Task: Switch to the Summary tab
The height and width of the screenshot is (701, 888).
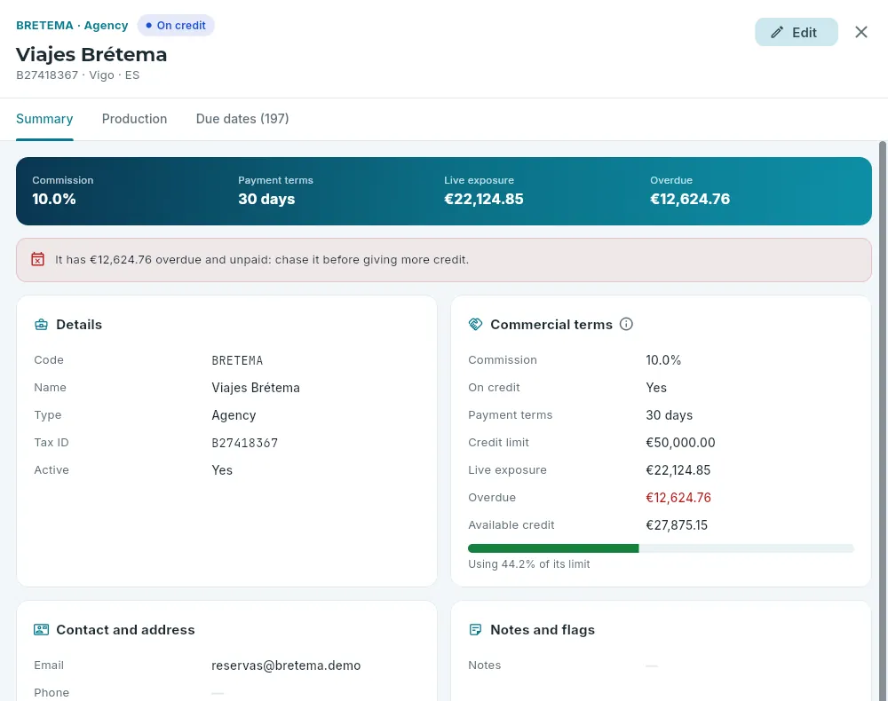Action: click(x=44, y=119)
